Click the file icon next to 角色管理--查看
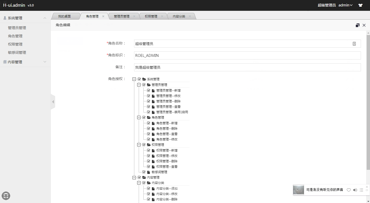The width and height of the screenshot is (370, 203). coord(153,134)
